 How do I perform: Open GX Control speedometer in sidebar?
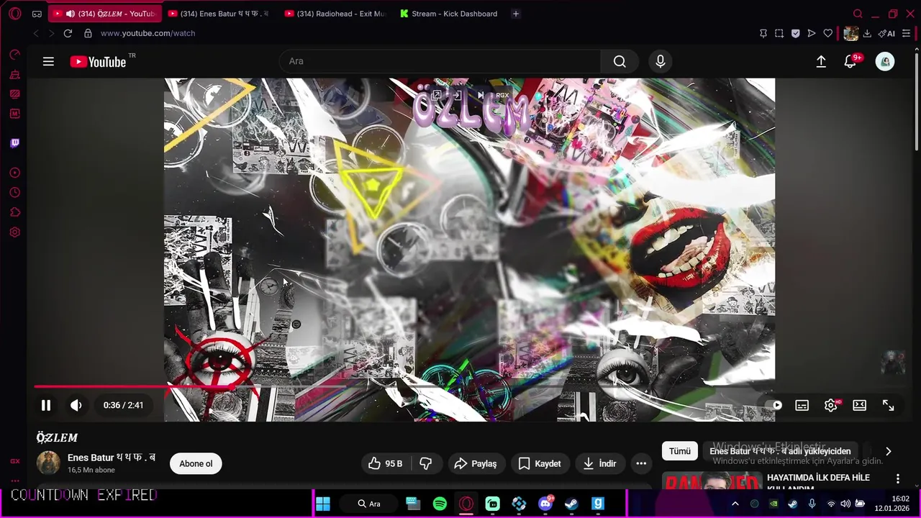click(15, 55)
